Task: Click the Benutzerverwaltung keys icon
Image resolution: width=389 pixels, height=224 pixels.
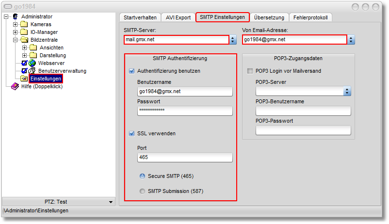Action: (x=32, y=71)
